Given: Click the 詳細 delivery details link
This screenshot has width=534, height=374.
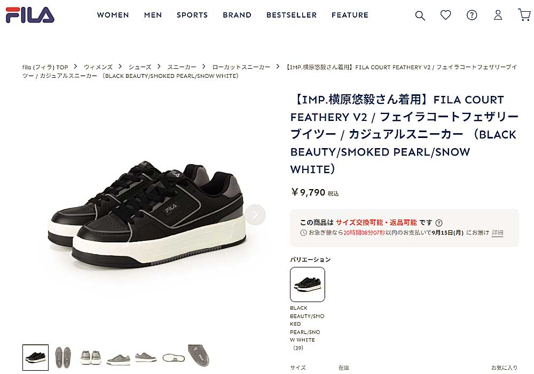Looking at the screenshot, I should (497, 233).
